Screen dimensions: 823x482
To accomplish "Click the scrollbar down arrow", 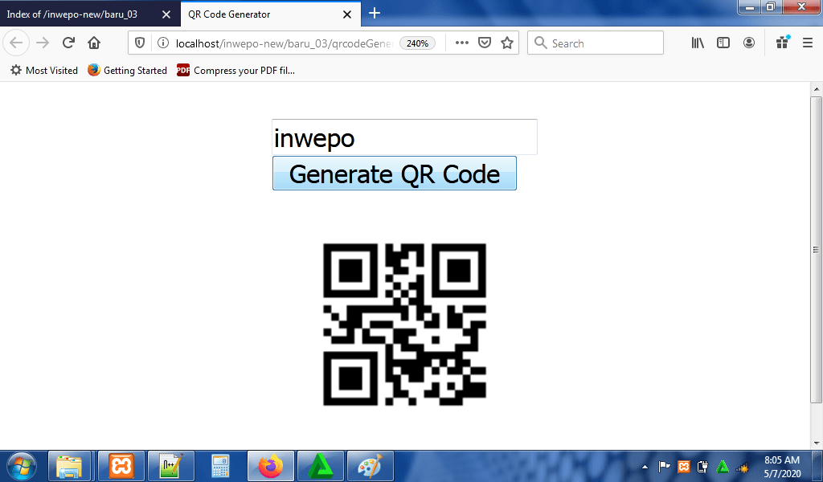I will coord(817,443).
